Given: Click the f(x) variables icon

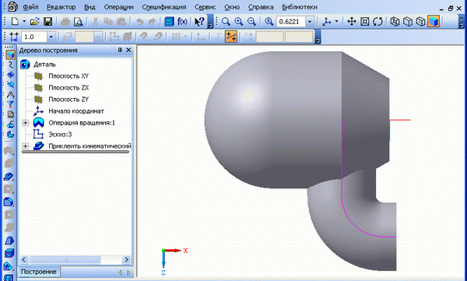Looking at the screenshot, I should 182,22.
